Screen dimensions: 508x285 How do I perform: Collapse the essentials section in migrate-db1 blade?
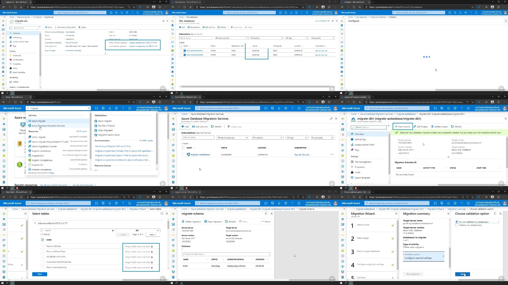pos(448,157)
